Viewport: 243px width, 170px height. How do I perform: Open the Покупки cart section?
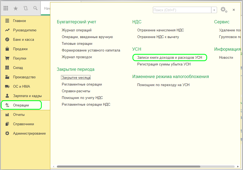20,58
